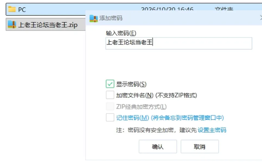The image size is (262, 168).
Task: Enable the 加密文件名 checkbox
Action: [110, 95]
